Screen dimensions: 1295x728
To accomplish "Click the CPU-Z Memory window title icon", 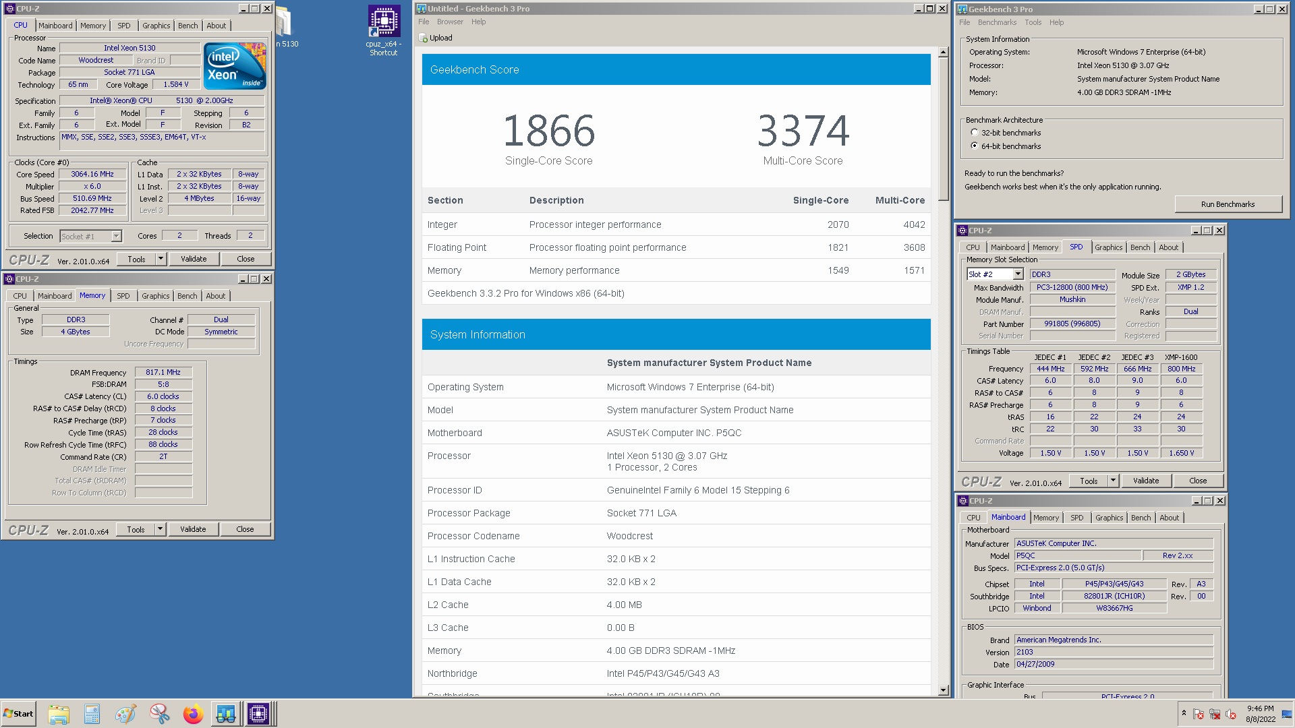I will click(9, 279).
